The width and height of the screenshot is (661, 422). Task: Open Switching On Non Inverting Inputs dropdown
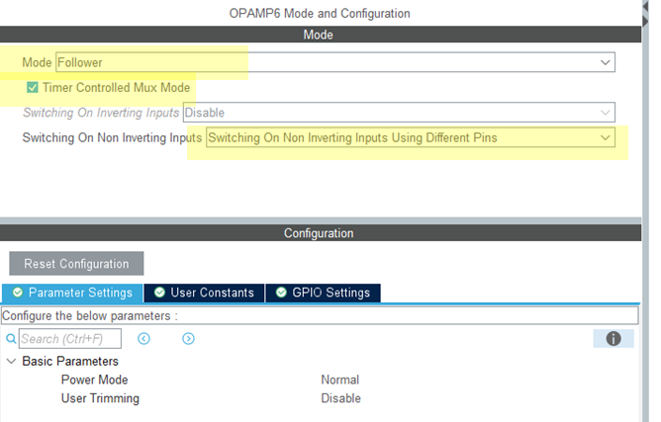606,137
